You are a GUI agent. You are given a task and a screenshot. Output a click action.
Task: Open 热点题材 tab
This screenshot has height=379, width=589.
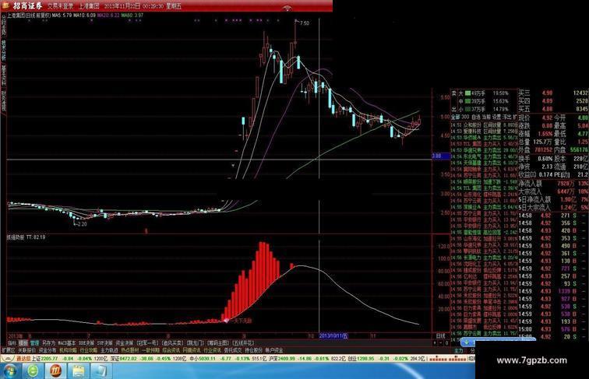130,350
